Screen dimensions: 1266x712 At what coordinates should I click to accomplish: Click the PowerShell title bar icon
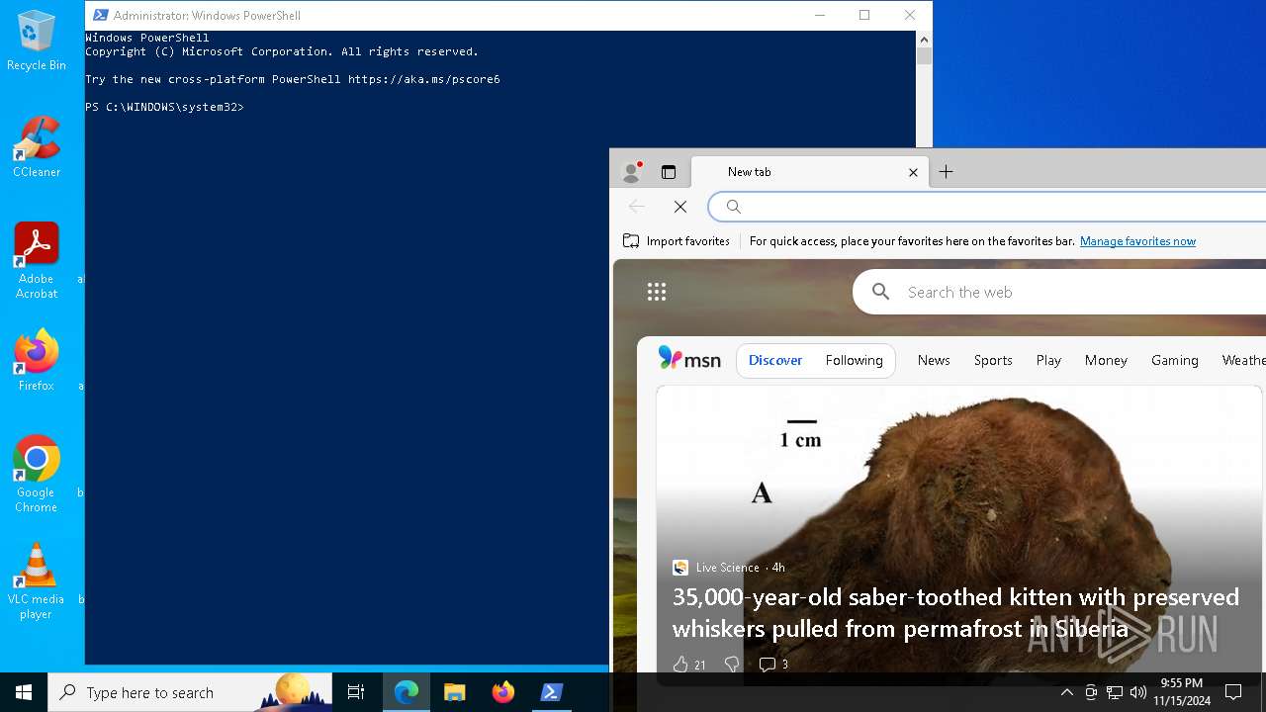(100, 15)
